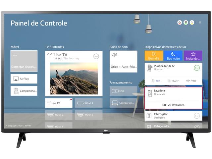This screenshot has width=212, height=159.
Task: Click the plus icon to connect a mobile device
Action: pos(15,56)
